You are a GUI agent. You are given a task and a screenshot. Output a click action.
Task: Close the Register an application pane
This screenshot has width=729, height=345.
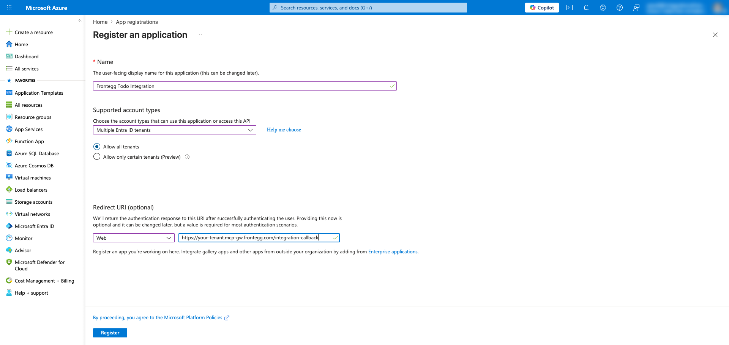click(715, 35)
